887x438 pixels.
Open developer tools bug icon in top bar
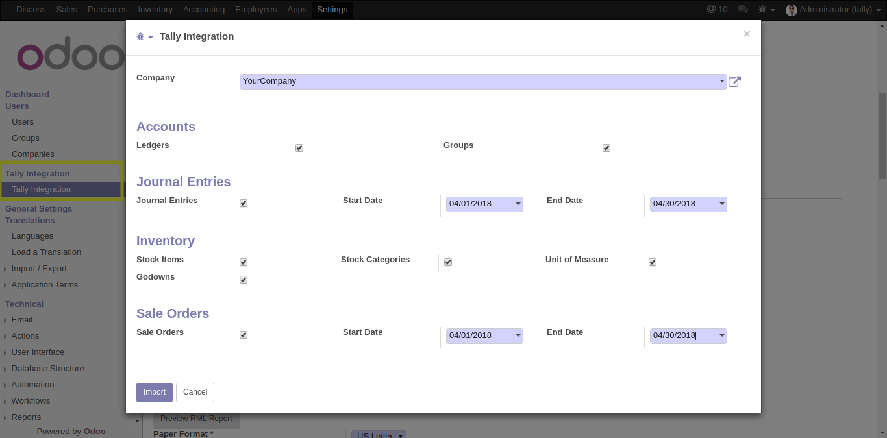[x=766, y=10]
